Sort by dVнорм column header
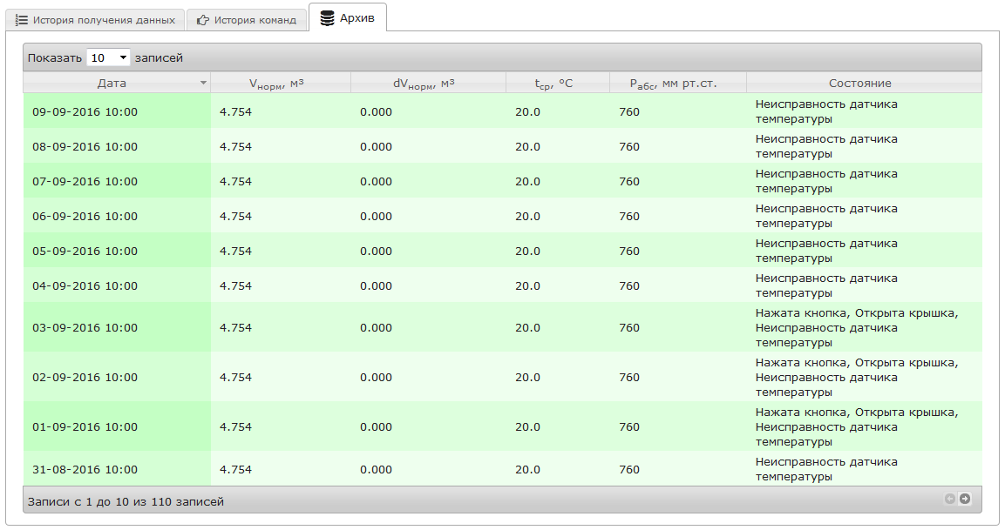Viewport: 1005px width, 530px height. point(427,84)
